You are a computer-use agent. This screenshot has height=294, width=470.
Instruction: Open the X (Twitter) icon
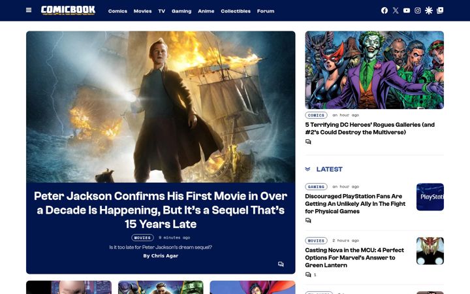tap(396, 10)
